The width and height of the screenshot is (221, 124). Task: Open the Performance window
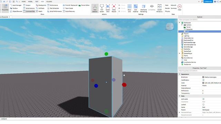click(52, 5)
